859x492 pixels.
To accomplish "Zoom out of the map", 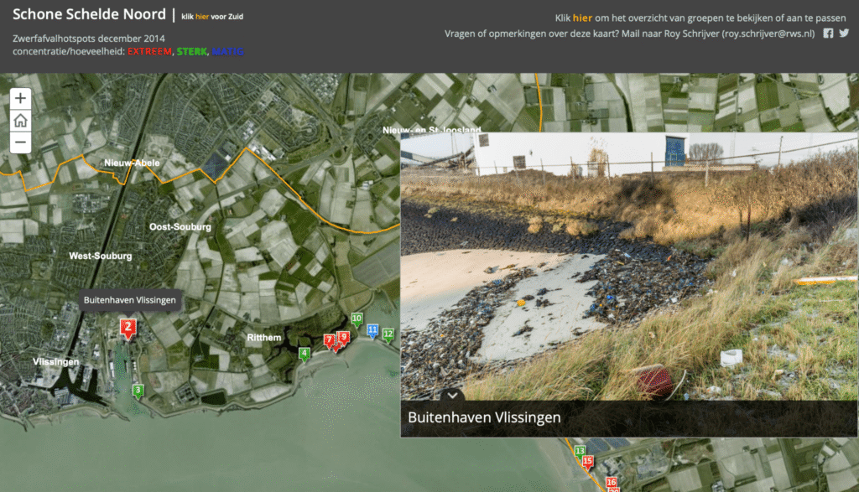I will tap(21, 143).
